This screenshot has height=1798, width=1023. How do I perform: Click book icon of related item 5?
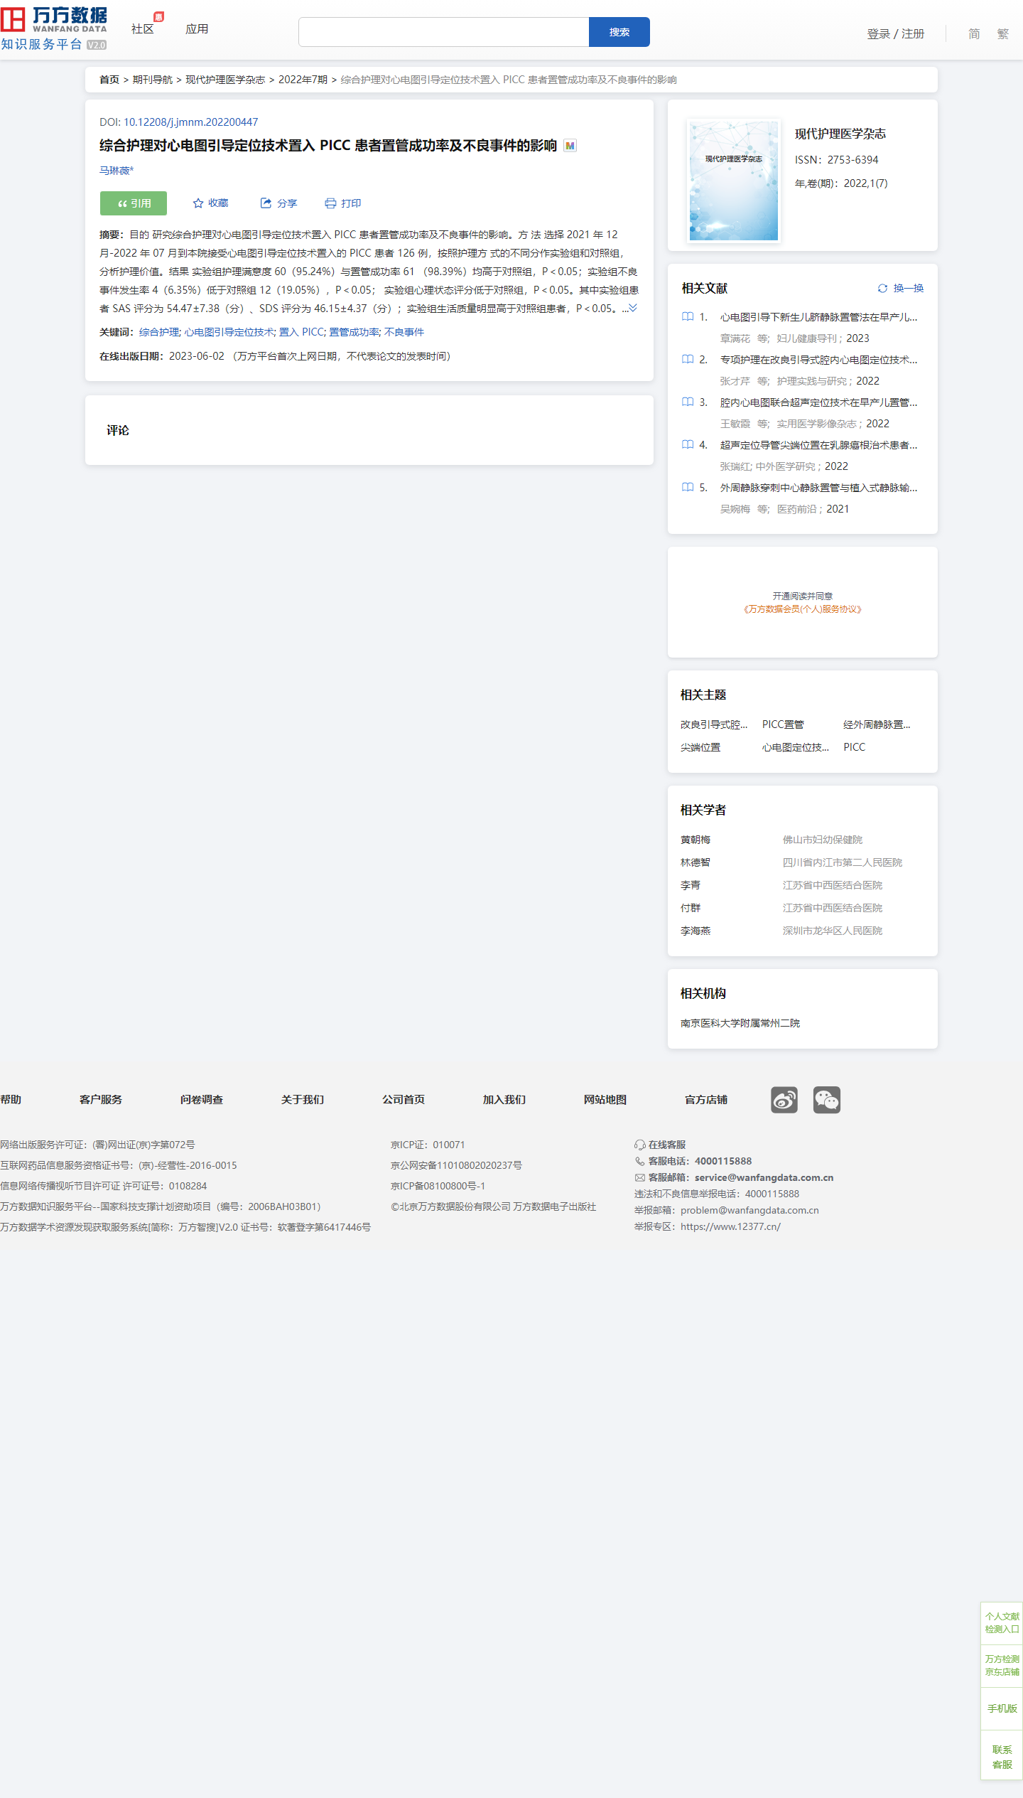(x=688, y=488)
